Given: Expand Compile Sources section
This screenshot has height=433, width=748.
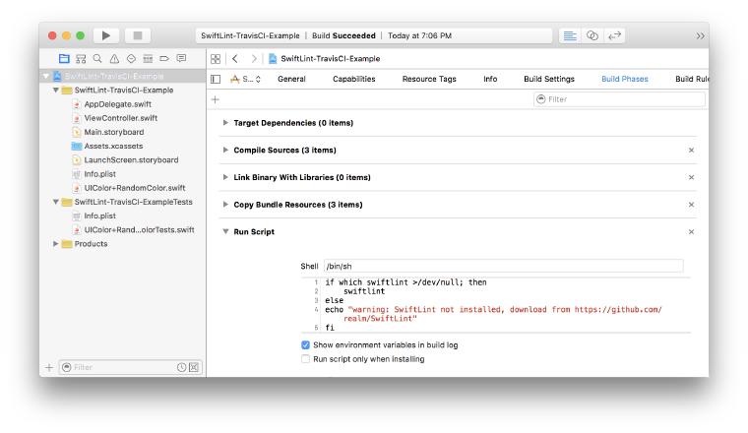Looking at the screenshot, I should (225, 150).
